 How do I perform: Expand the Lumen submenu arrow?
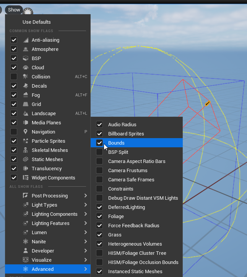coord(85,233)
